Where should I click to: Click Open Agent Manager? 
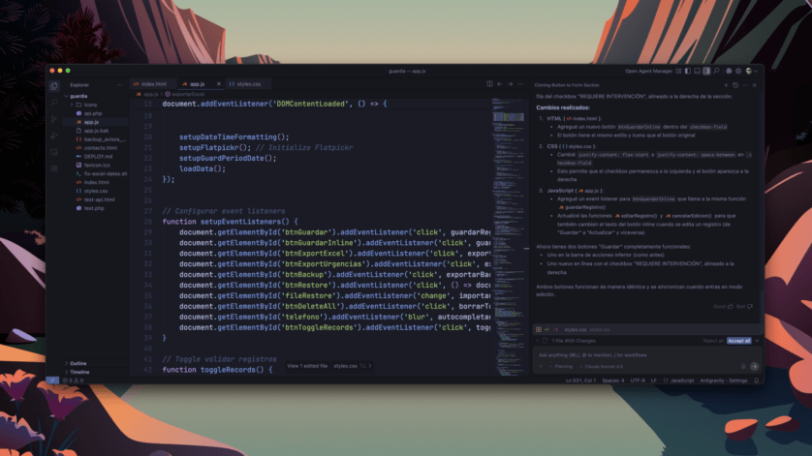pos(648,71)
